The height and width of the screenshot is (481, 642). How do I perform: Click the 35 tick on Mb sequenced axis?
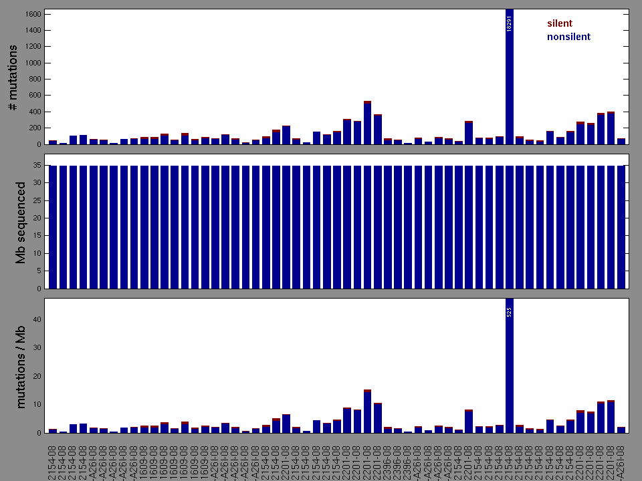37,164
